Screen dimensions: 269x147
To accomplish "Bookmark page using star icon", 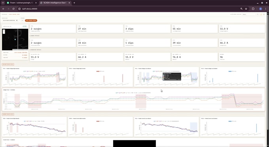I will [x=246, y=9].
